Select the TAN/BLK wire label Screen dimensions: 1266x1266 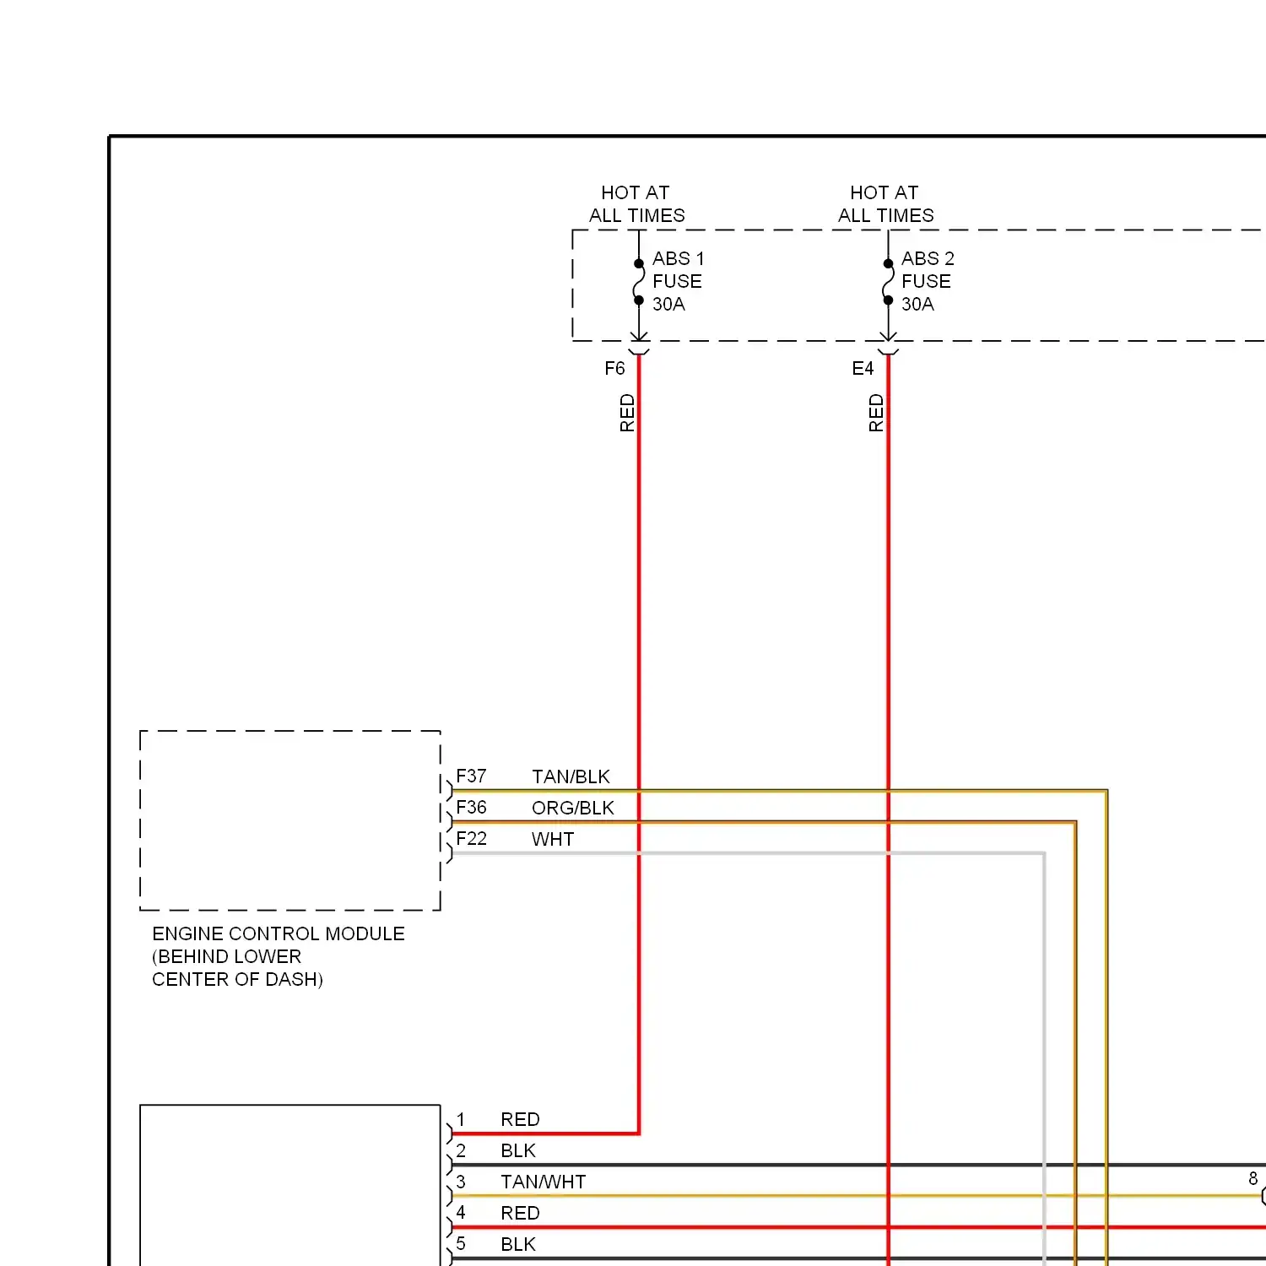click(571, 776)
